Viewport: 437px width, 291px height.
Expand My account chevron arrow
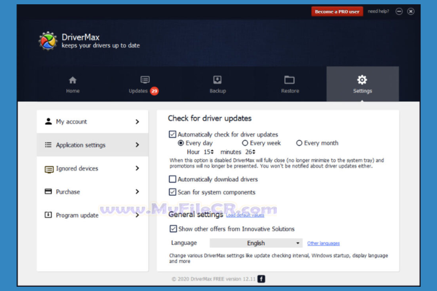(137, 122)
